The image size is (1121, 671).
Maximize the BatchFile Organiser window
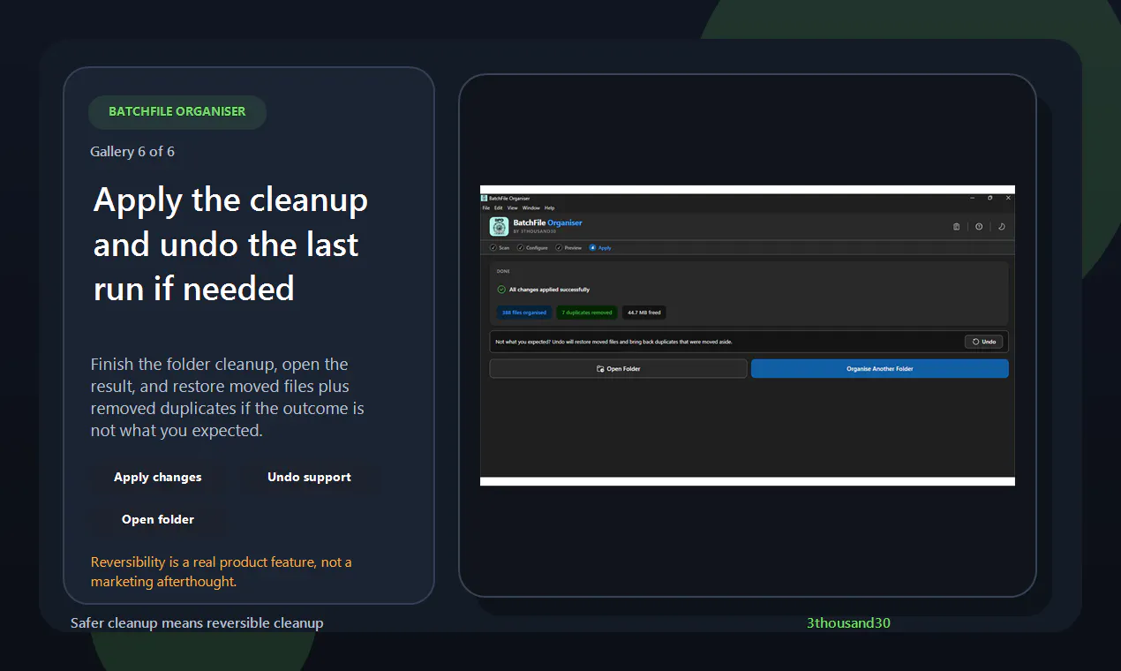(x=990, y=198)
